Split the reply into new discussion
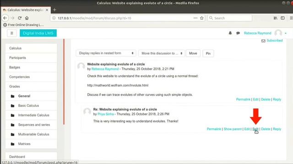This screenshot has width=293, height=164. pos(255,129)
